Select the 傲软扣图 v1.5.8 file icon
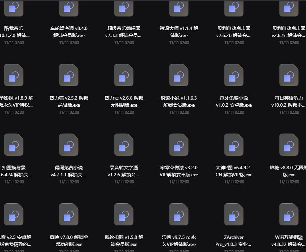Screen dimensions: 306x252 pyautogui.click(x=124, y=214)
